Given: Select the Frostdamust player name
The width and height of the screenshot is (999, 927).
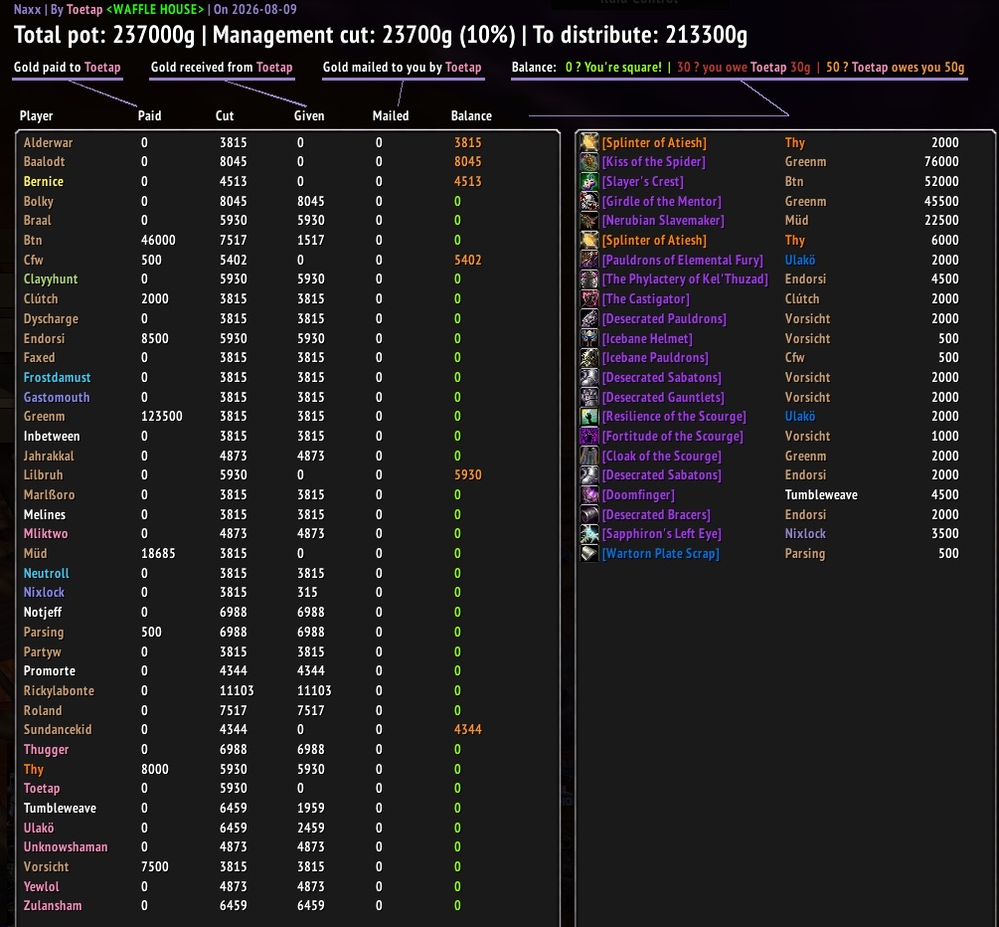Looking at the screenshot, I should point(58,377).
